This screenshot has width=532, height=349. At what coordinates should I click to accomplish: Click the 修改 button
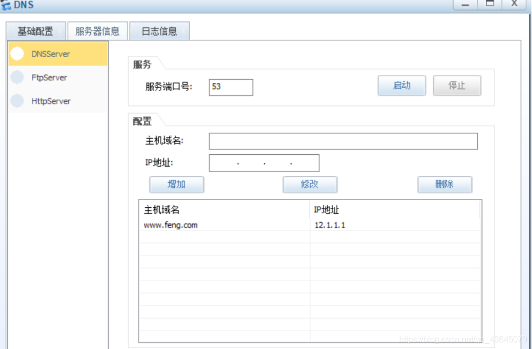click(310, 185)
